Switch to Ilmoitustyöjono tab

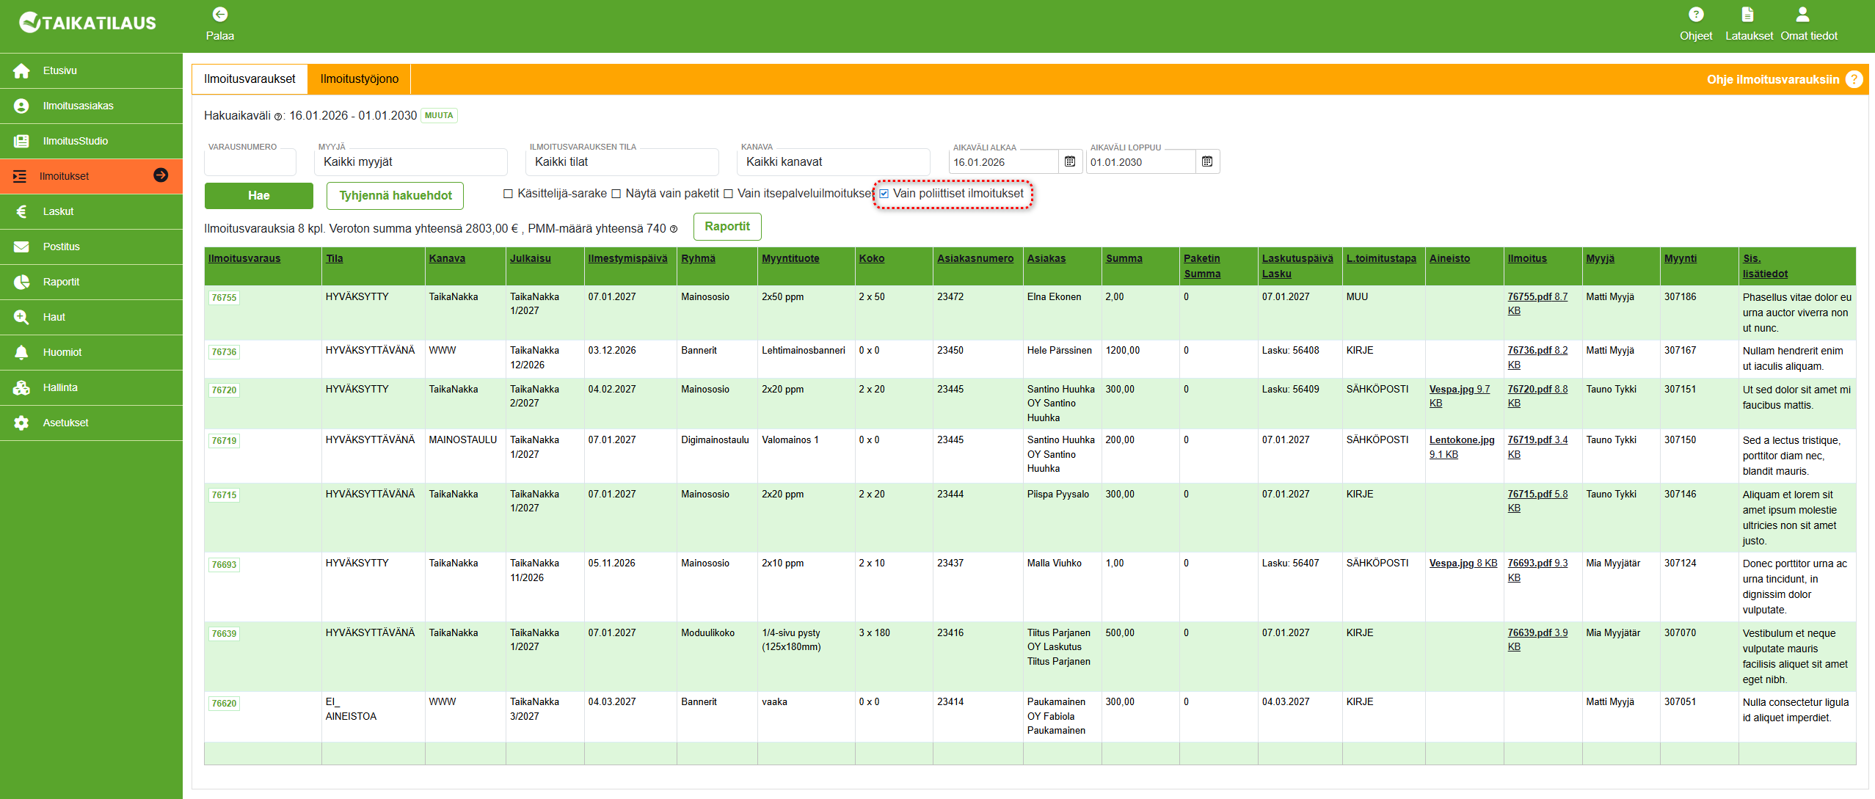(x=360, y=79)
